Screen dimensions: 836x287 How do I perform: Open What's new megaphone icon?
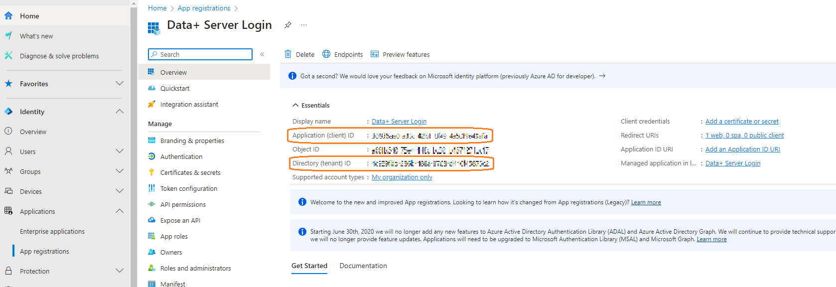8,36
